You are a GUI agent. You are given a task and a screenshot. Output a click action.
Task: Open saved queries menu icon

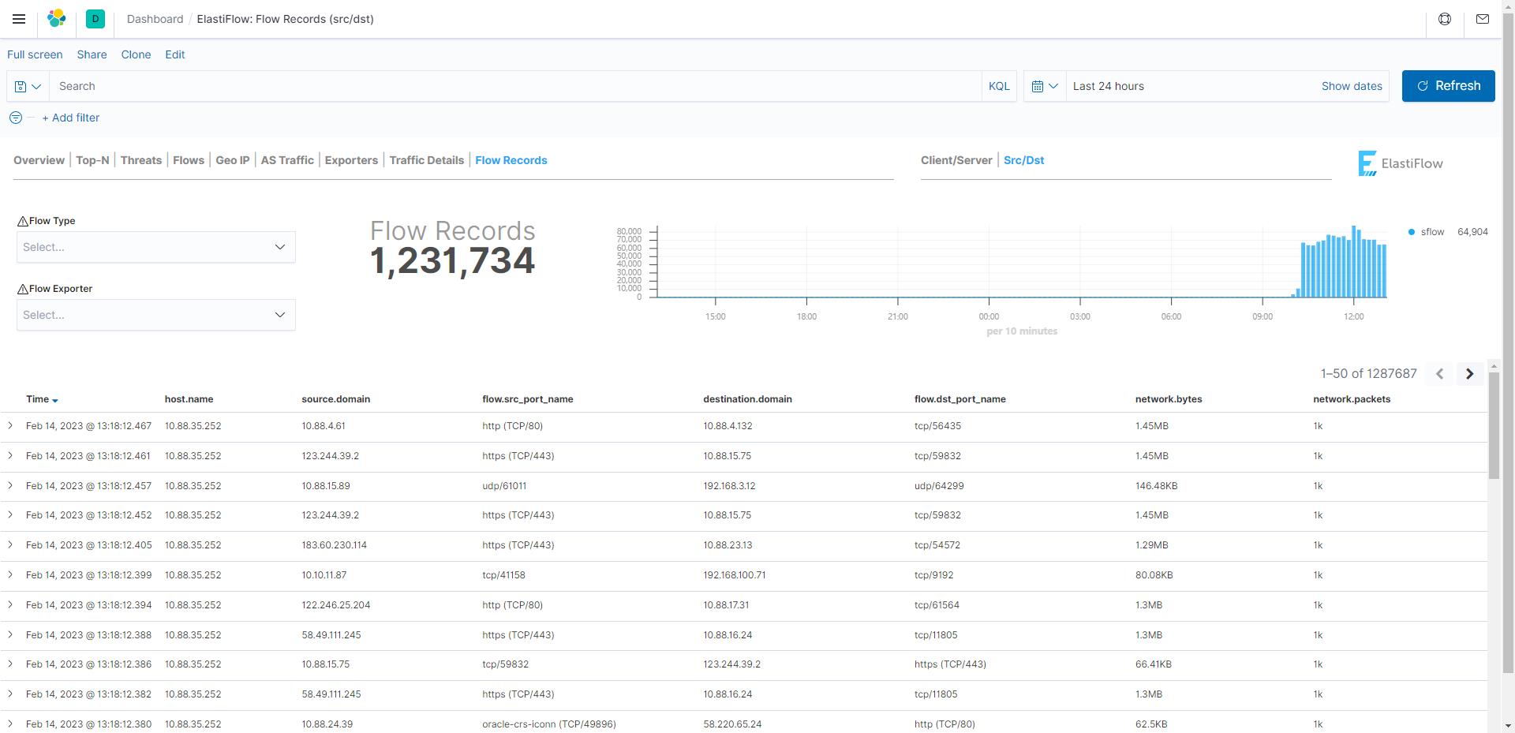(x=28, y=86)
